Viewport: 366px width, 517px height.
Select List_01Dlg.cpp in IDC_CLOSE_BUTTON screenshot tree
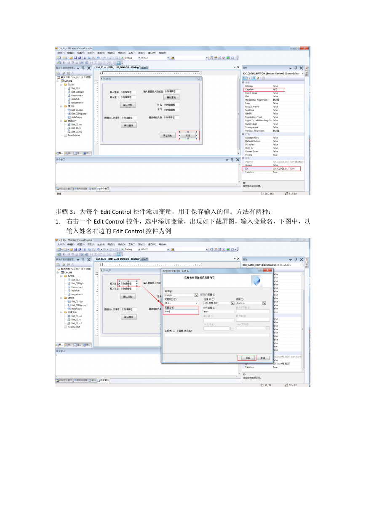point(79,113)
